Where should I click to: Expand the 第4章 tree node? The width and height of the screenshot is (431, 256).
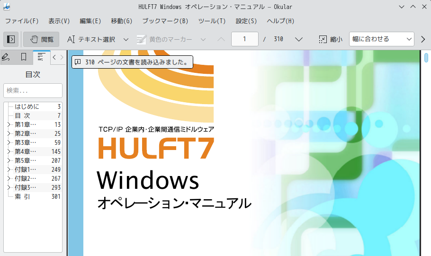(9, 151)
